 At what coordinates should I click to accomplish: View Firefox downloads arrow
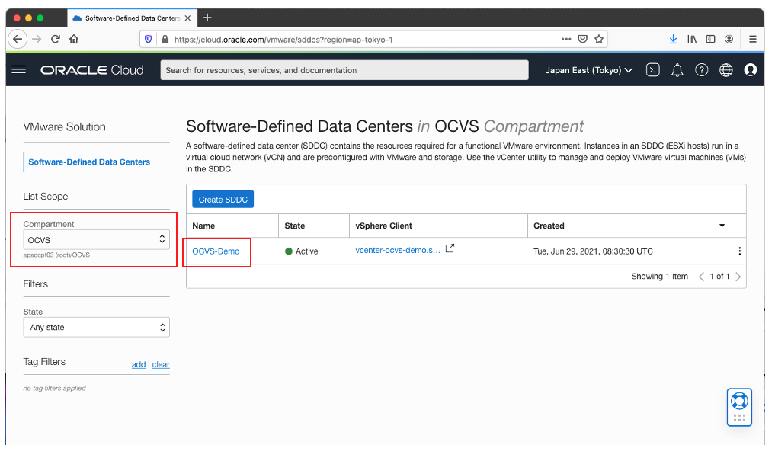(x=673, y=39)
